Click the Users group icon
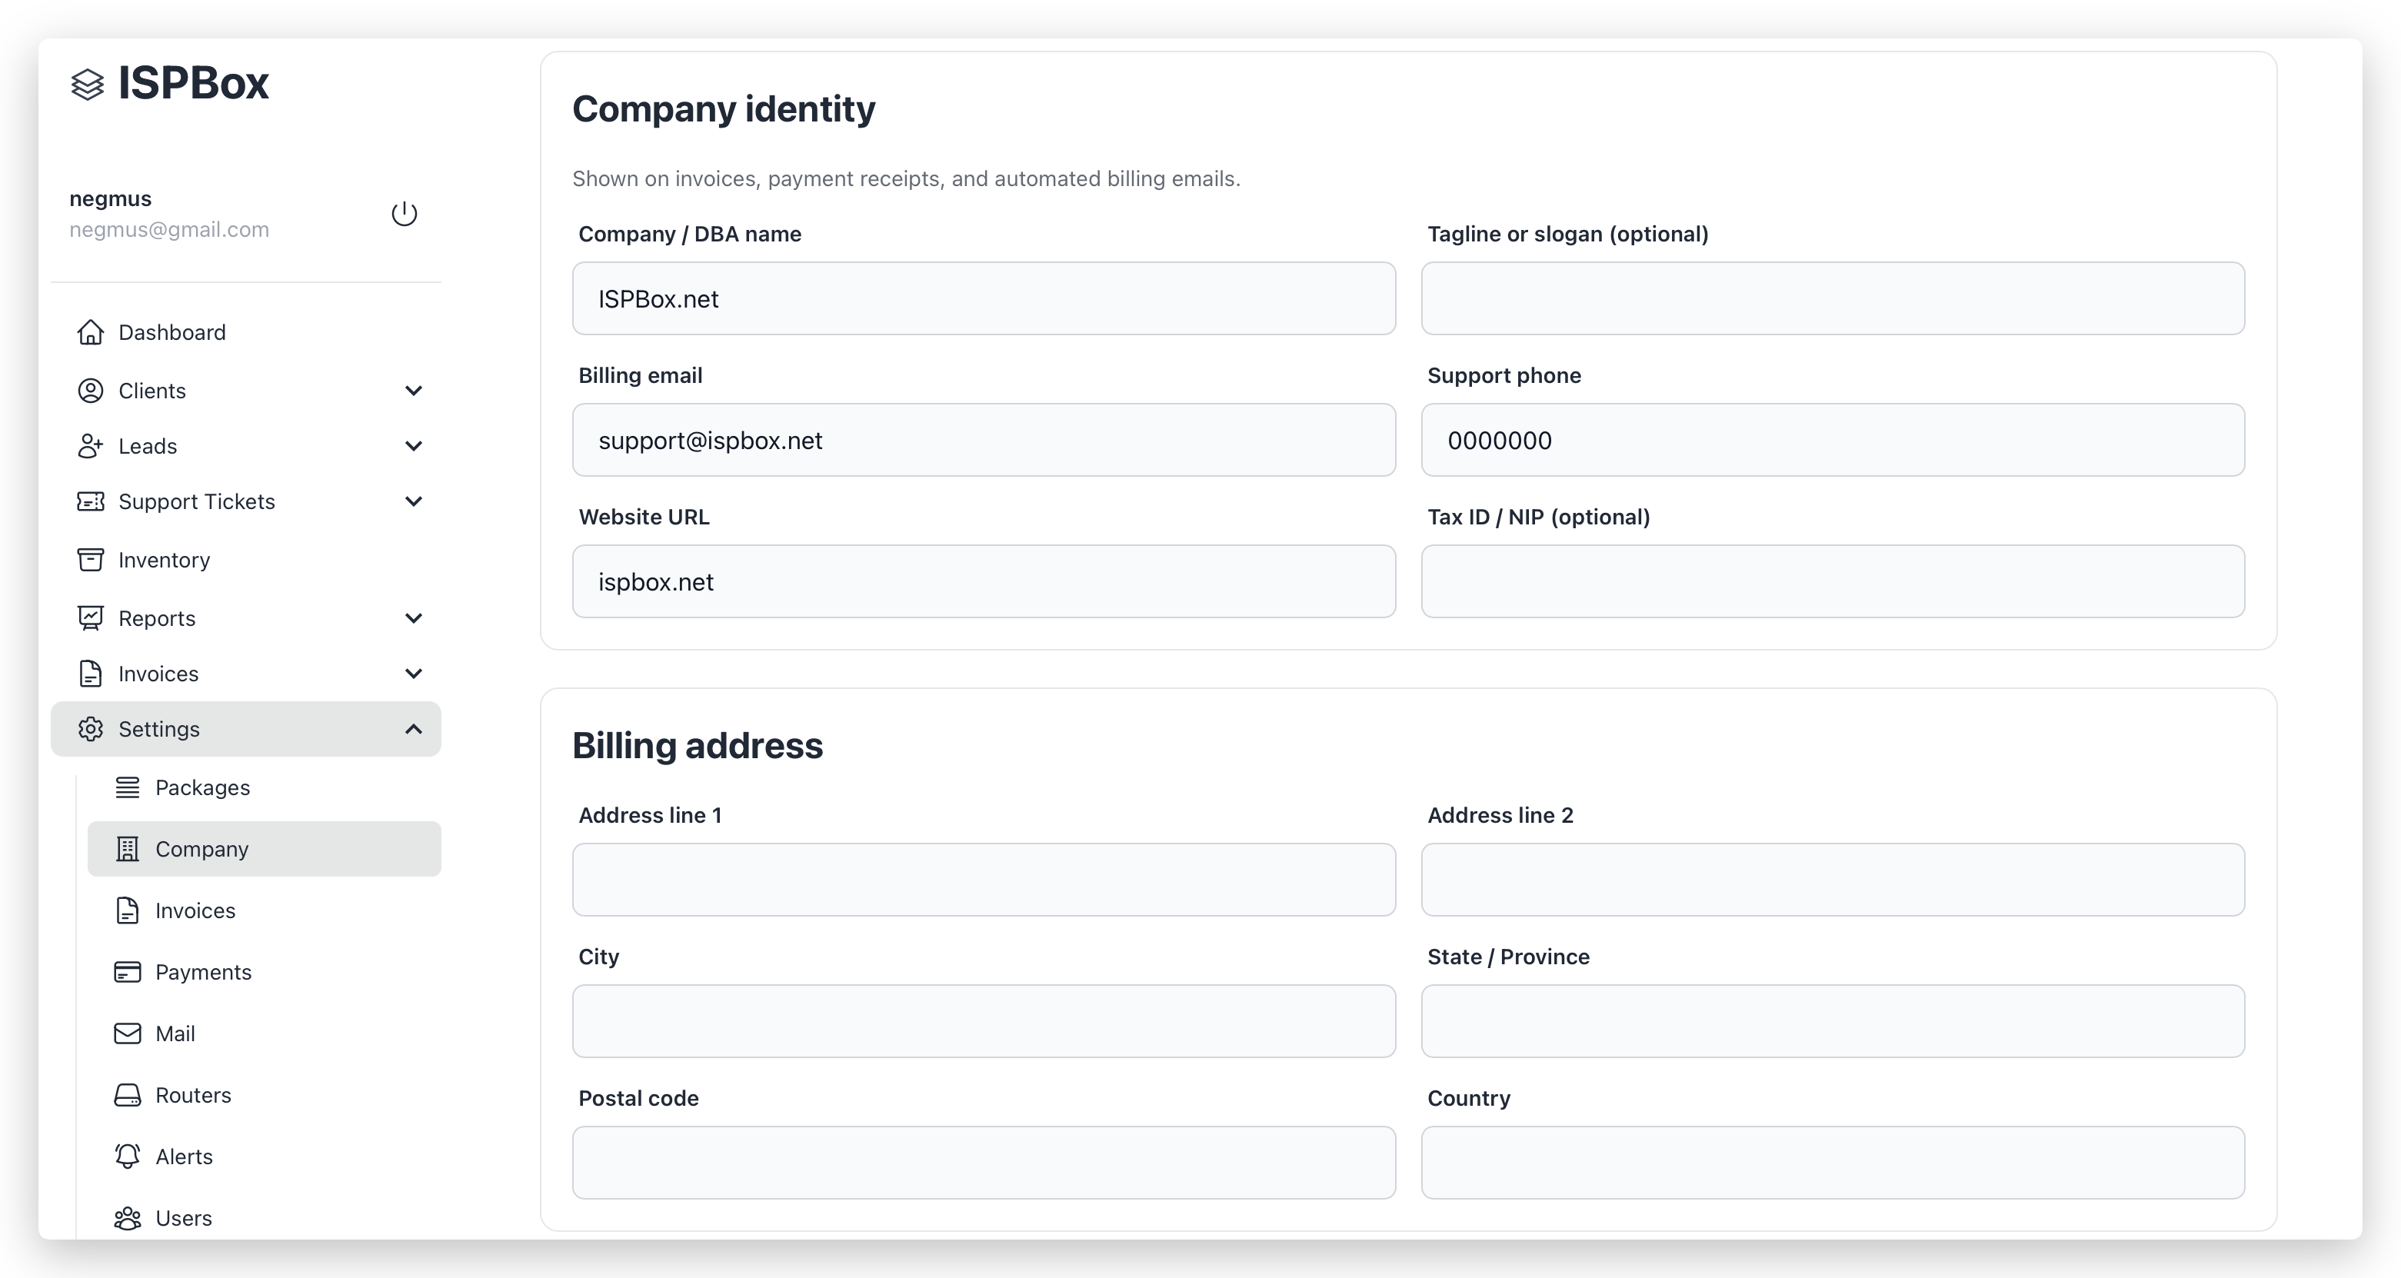The image size is (2401, 1278). coord(128,1217)
